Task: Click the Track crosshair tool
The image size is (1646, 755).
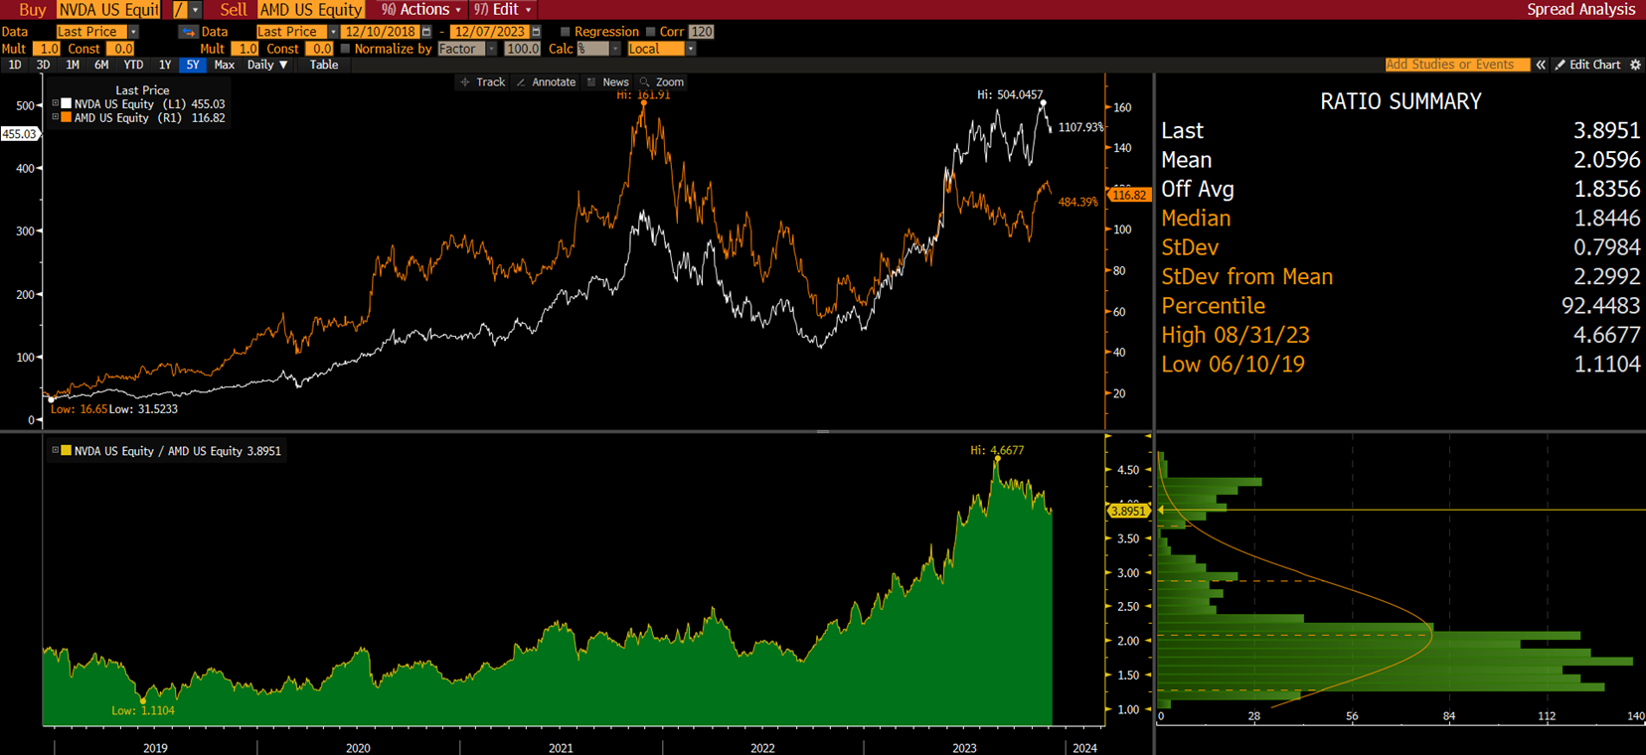Action: pos(483,82)
